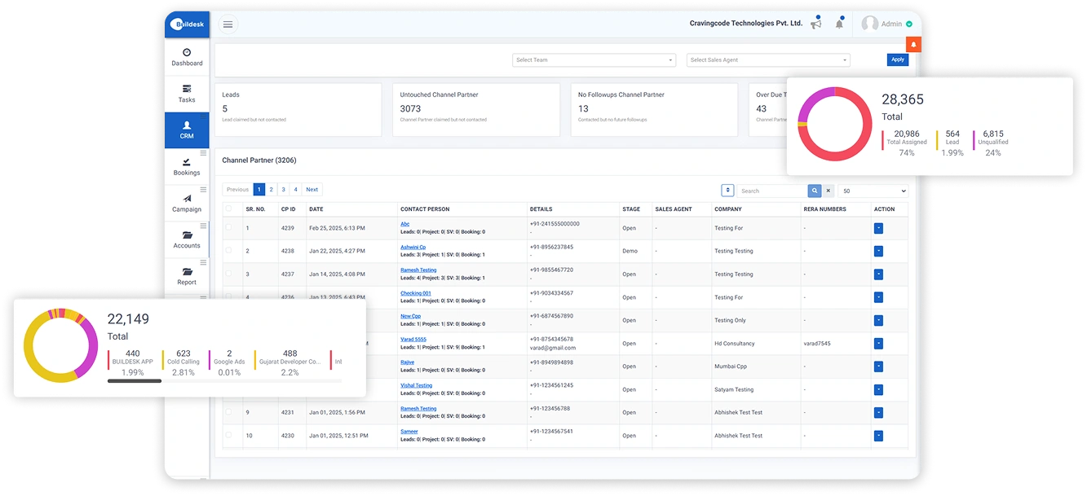Click the Search input field

(x=772, y=191)
